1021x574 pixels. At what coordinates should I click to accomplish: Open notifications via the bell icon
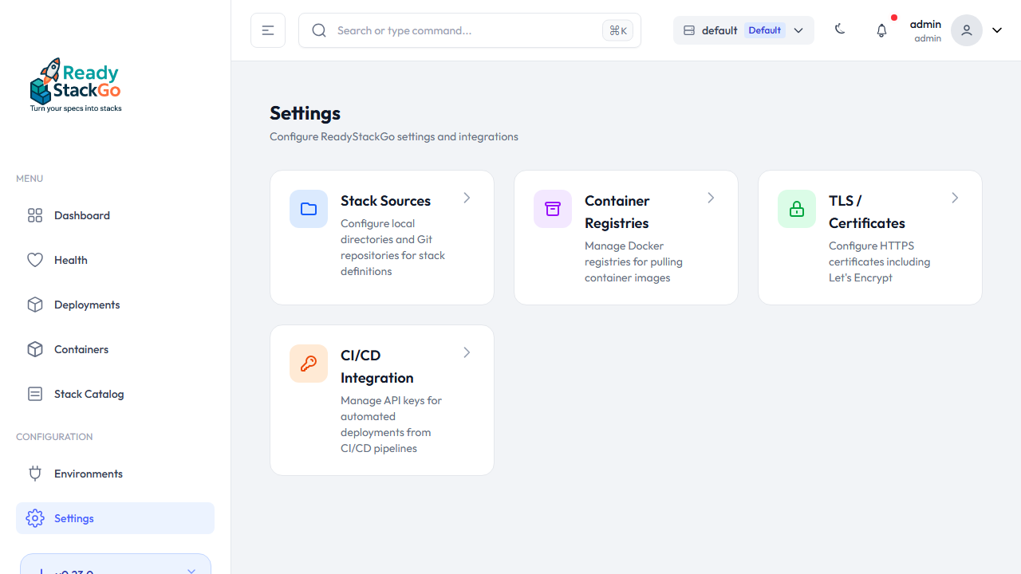tap(881, 29)
